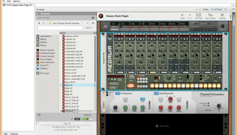Click the Remove FX button
The height and width of the screenshot is (135, 237).
[x=14, y=134]
